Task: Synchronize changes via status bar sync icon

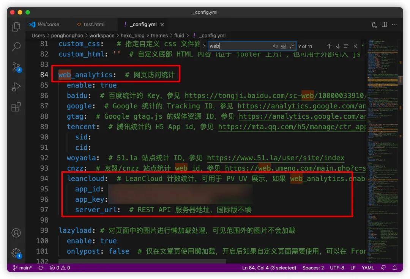Action: pos(41,268)
